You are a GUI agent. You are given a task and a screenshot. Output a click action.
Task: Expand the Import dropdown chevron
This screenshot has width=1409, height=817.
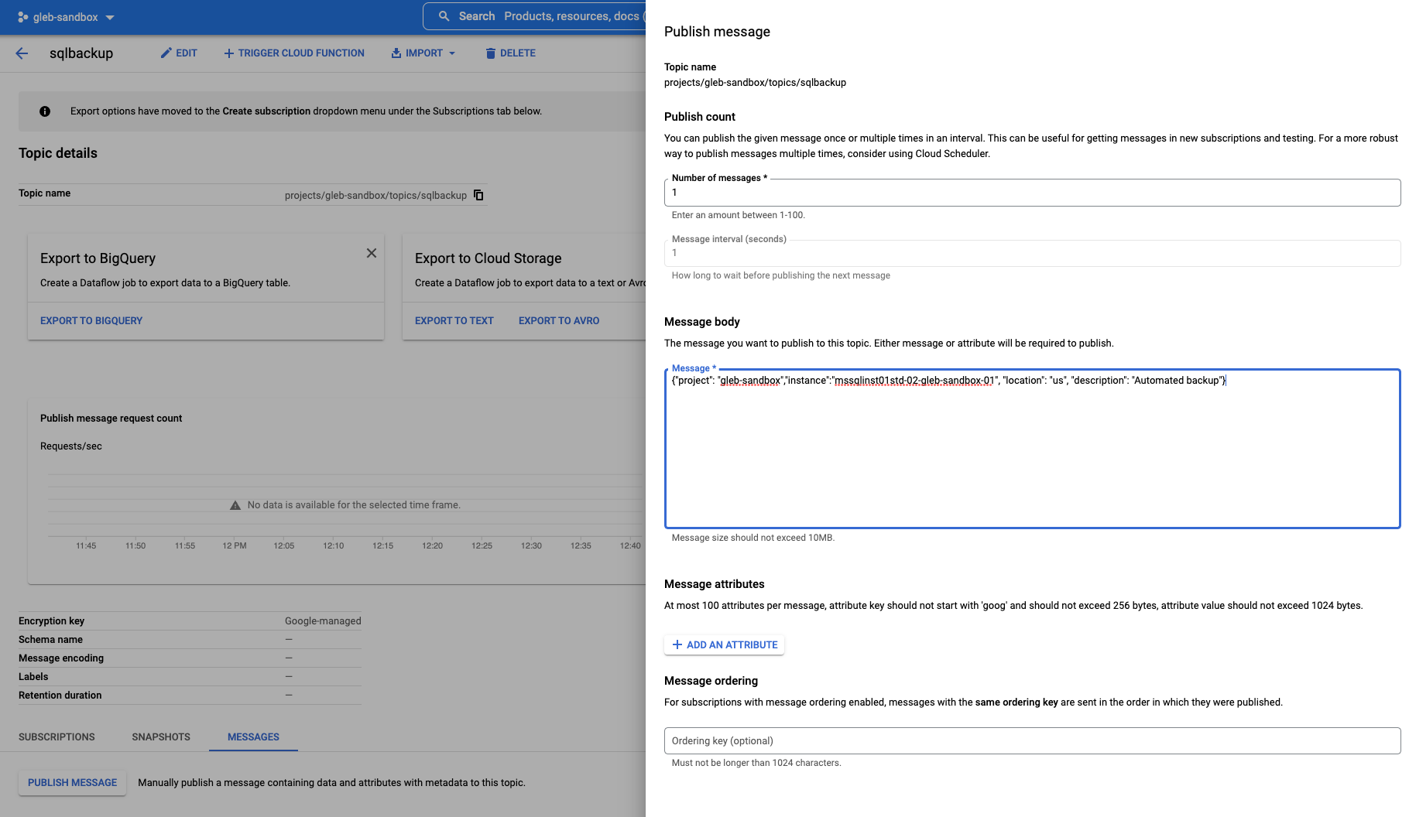452,53
